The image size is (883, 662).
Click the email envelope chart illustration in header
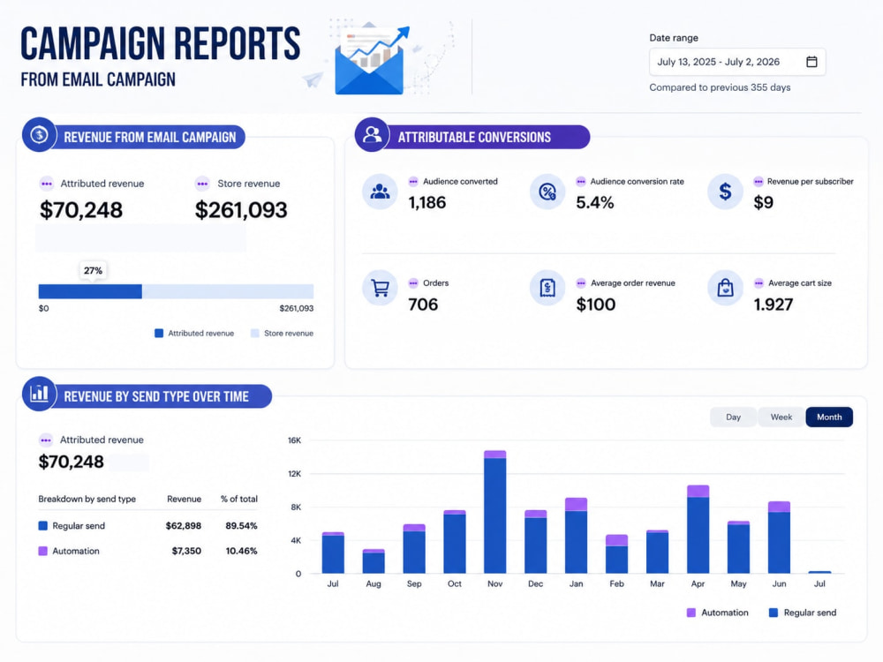pos(369,58)
